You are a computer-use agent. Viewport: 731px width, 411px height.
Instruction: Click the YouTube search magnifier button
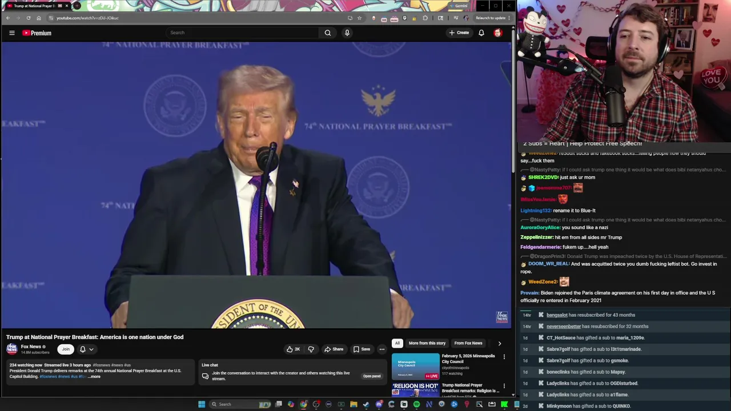pyautogui.click(x=328, y=33)
